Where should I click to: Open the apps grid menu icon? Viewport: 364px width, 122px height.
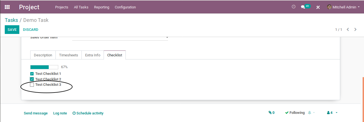7,7
